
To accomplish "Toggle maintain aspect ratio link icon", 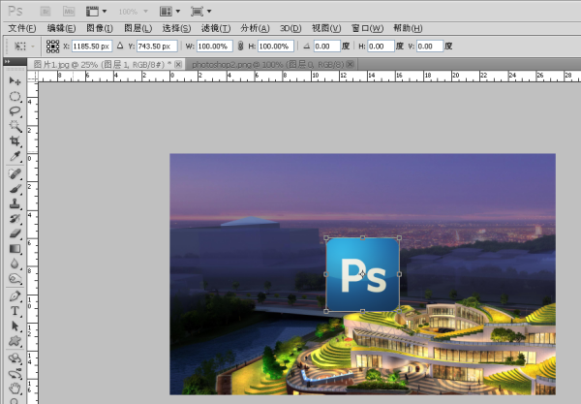I will click(x=240, y=46).
